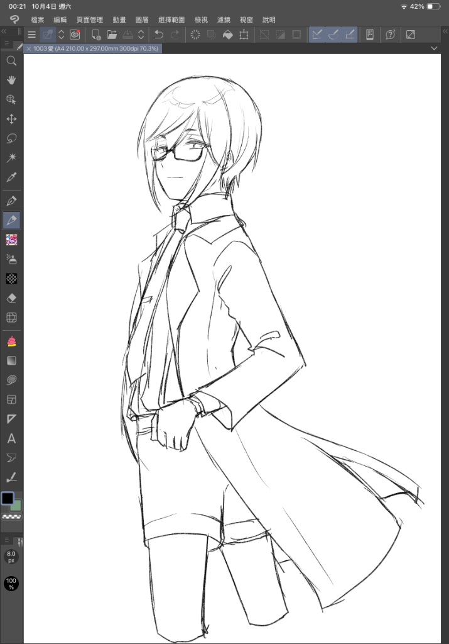Screen dimensions: 449x644
Task: Pick the Lasso selection tool
Action: tap(11, 138)
